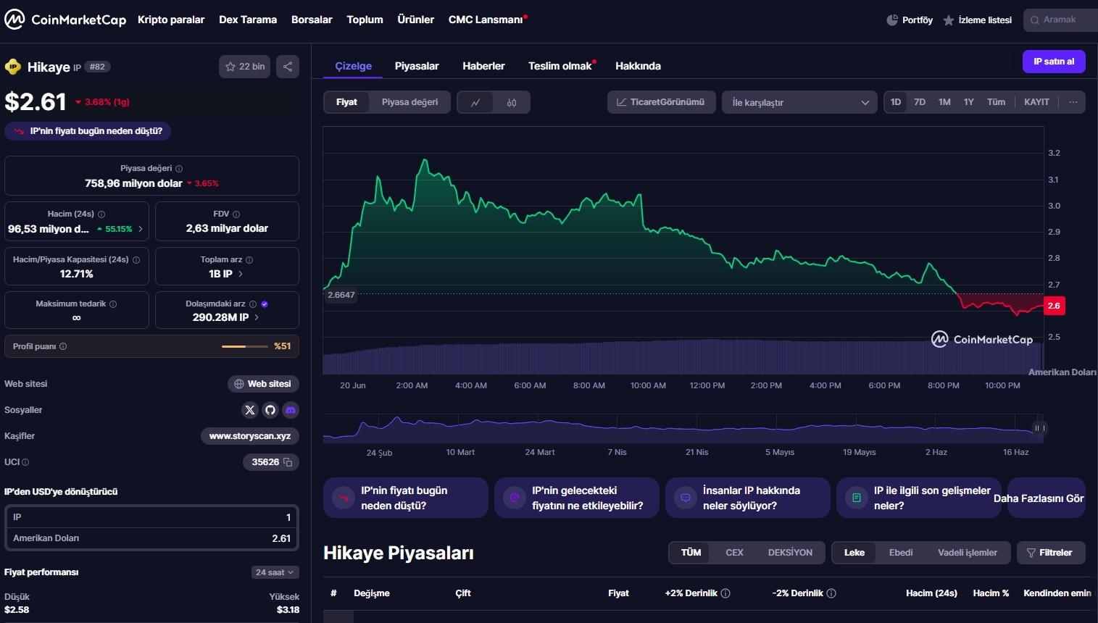Select the candlestick chart type icon
The height and width of the screenshot is (623, 1098).
tap(512, 102)
